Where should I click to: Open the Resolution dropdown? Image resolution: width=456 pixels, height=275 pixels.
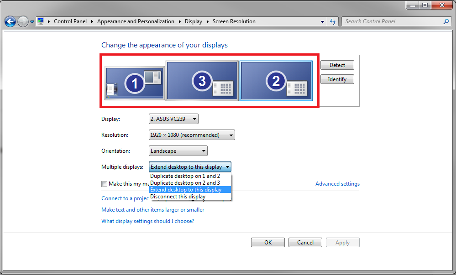192,135
